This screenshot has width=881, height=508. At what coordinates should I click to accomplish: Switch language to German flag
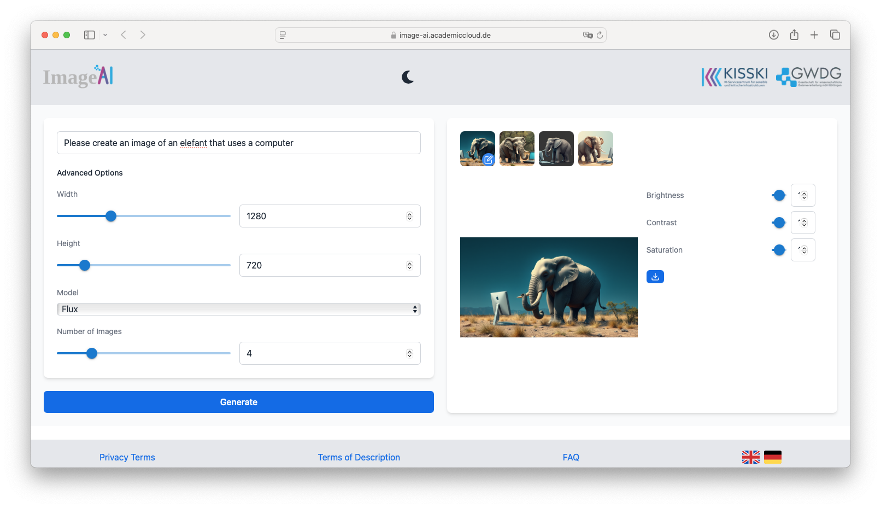point(772,457)
